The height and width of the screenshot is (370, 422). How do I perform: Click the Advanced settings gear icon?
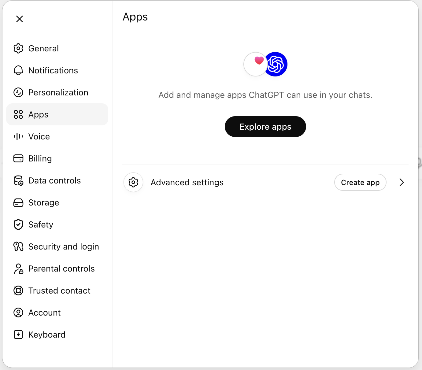pos(133,182)
